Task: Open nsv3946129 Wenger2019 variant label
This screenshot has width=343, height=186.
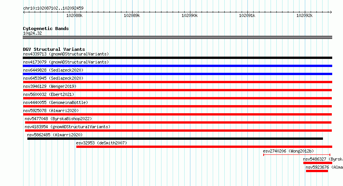Action: [50, 86]
